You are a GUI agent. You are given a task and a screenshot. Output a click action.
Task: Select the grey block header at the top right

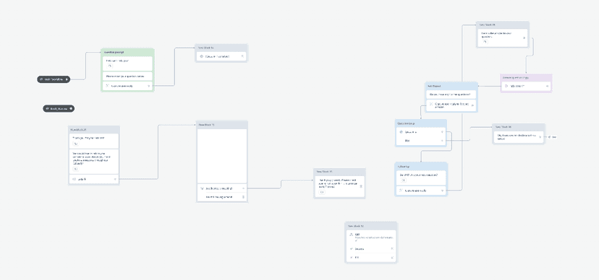click(503, 25)
